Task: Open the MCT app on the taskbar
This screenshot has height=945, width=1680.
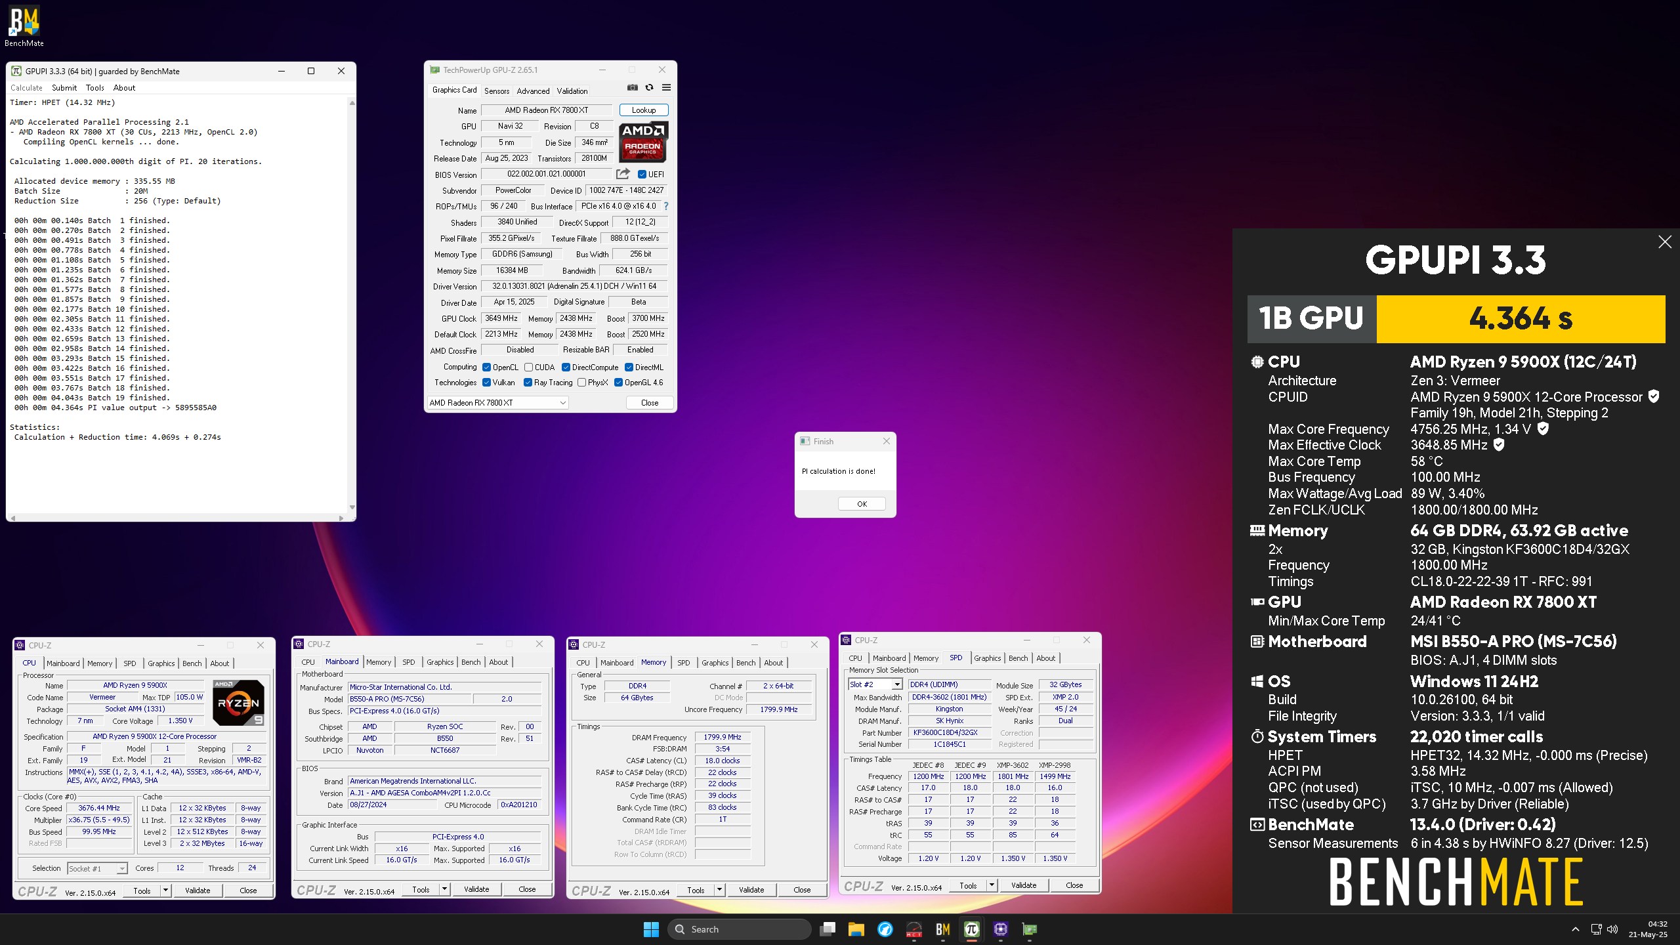Action: point(913,929)
